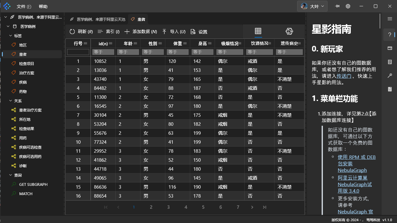Click the 等于 filter field under 年龄
This screenshot has width=397, height=223.
click(128, 52)
